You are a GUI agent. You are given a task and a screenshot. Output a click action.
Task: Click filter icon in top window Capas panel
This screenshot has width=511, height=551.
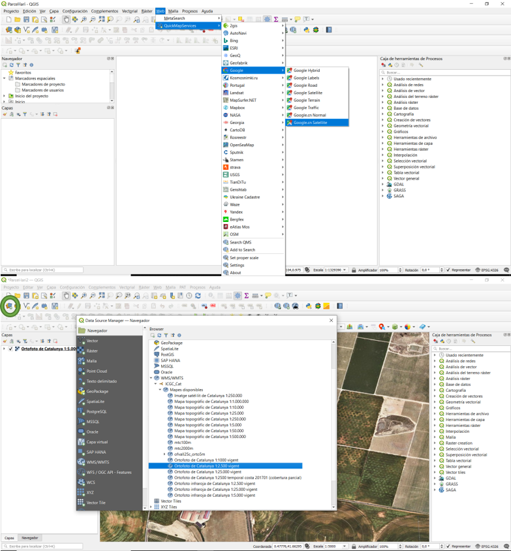point(25,114)
